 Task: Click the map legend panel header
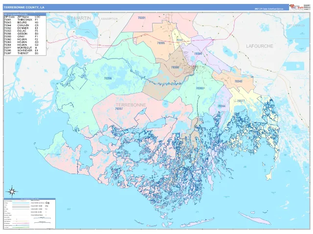(x=30, y=199)
